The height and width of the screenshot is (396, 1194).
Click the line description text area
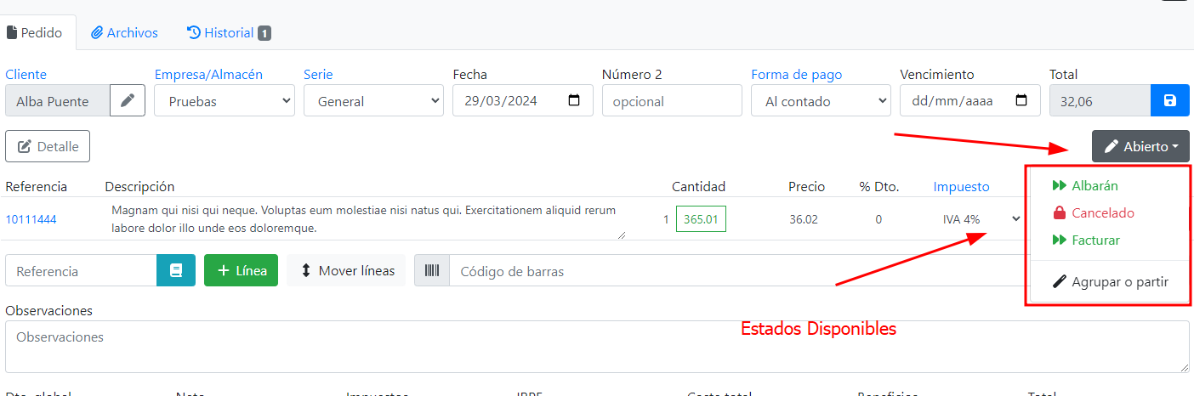click(367, 219)
